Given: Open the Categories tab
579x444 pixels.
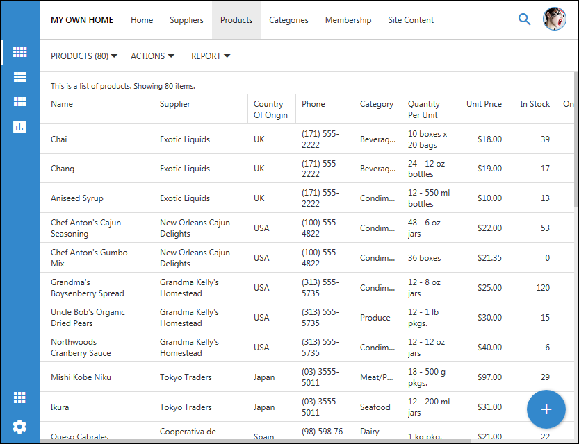Looking at the screenshot, I should tap(288, 20).
